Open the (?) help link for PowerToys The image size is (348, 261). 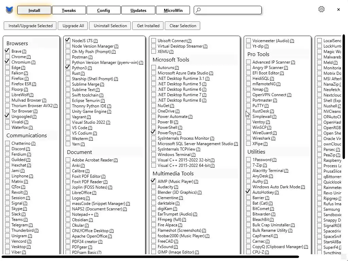179,133
